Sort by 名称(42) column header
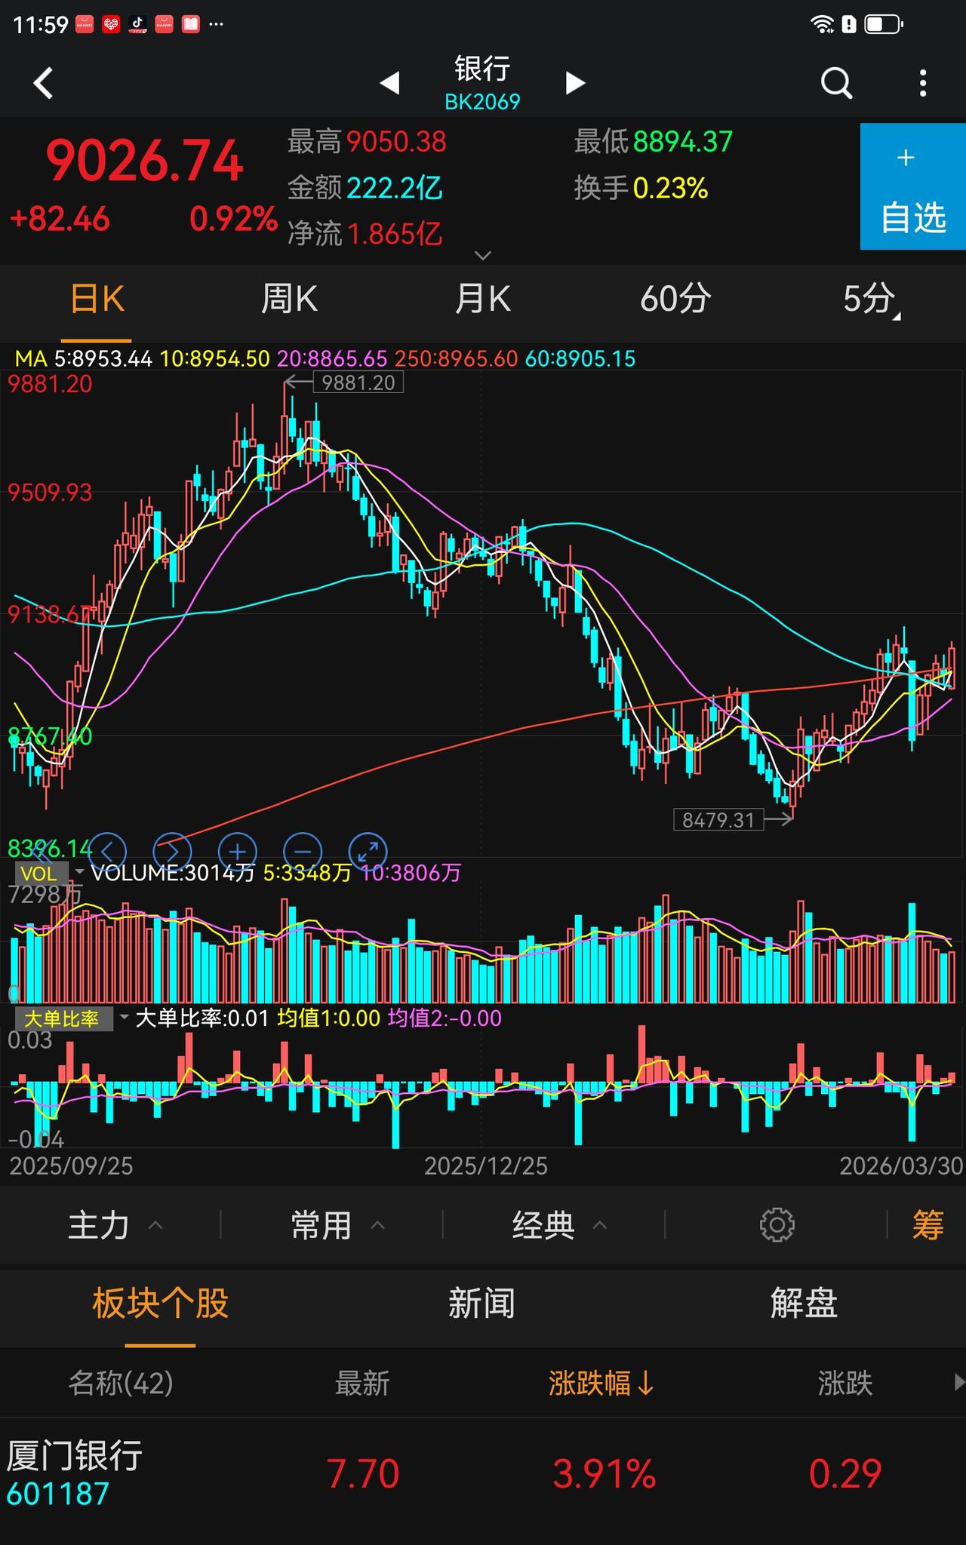Viewport: 966px width, 1545px height. click(x=121, y=1384)
